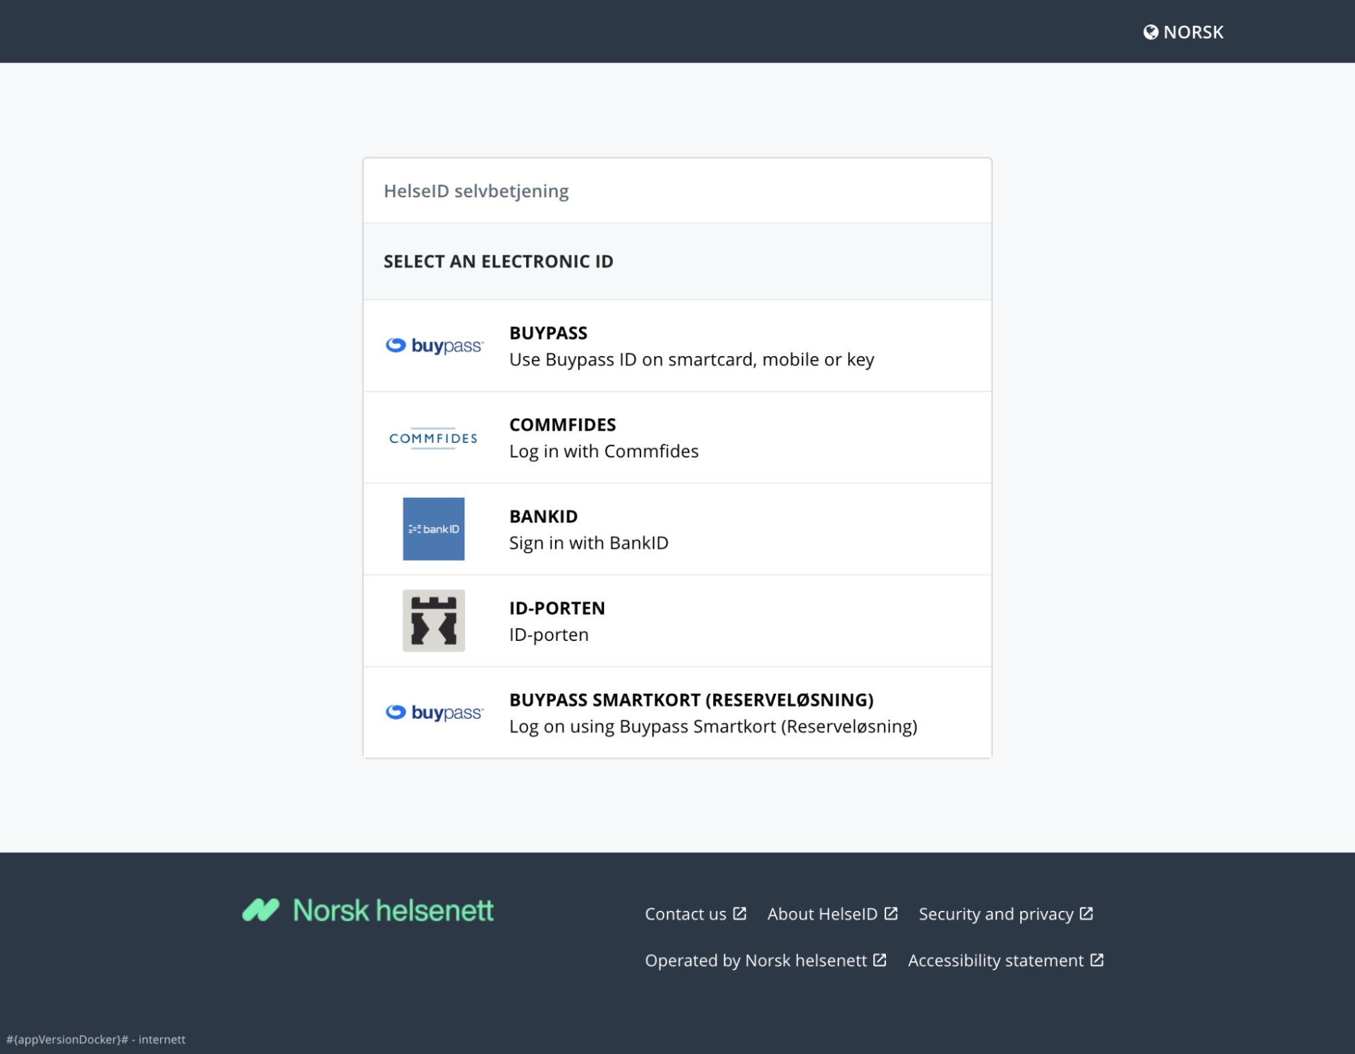Click external-link icon beside Accessibility statement

(x=1097, y=960)
